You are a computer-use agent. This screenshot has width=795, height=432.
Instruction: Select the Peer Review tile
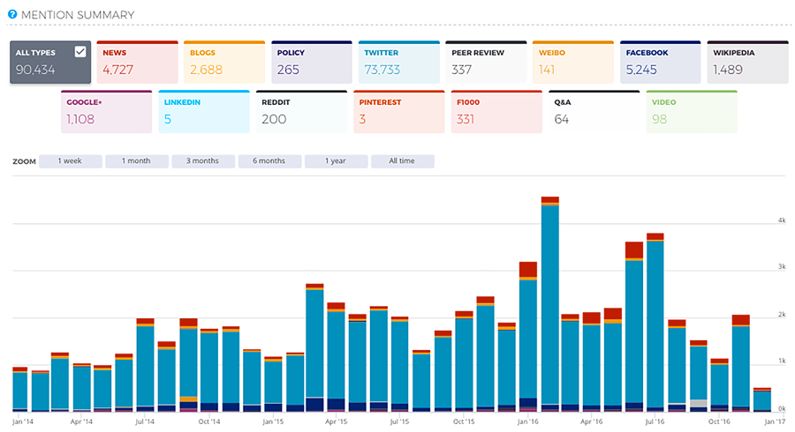click(484, 62)
